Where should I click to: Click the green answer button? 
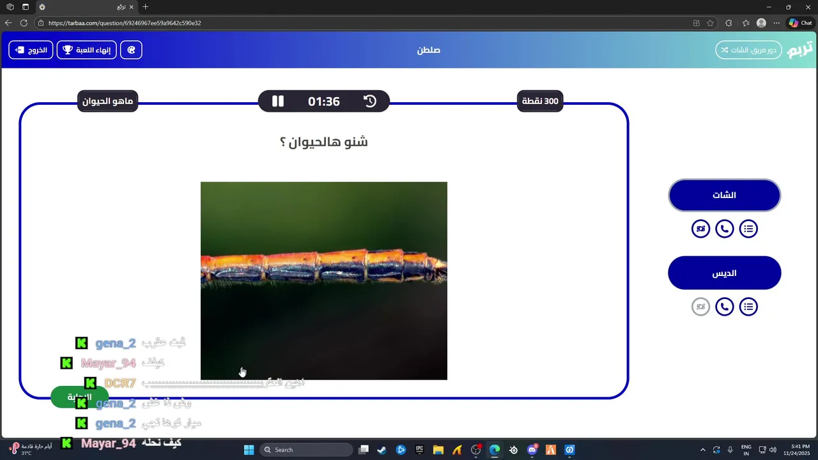point(79,397)
